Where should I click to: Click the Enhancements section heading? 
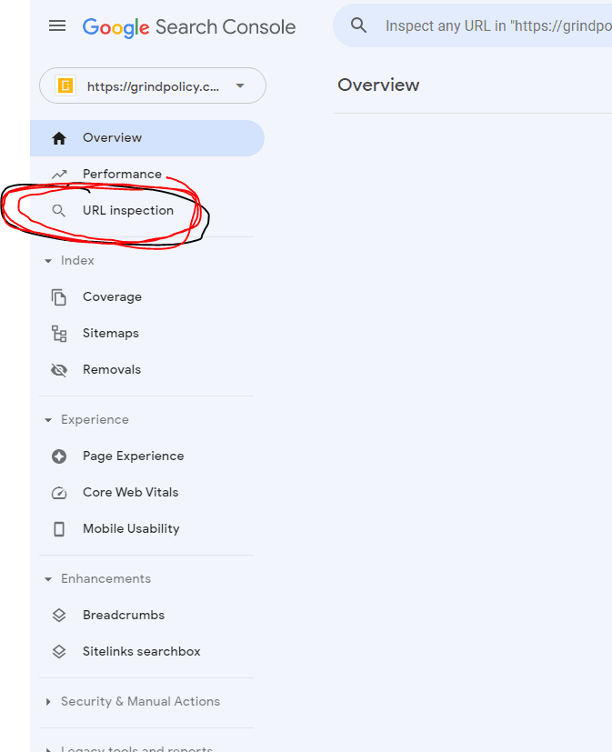click(x=106, y=579)
